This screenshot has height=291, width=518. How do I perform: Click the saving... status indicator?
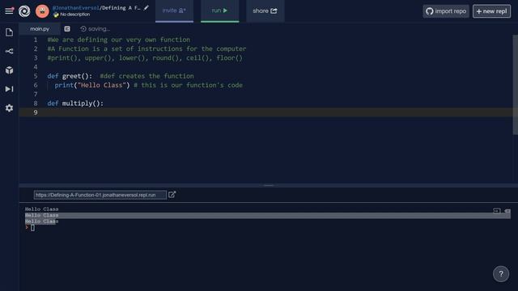(x=96, y=29)
